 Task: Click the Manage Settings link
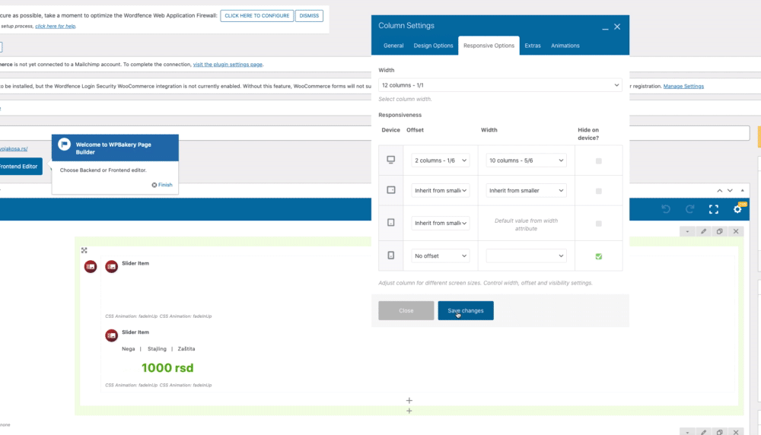click(x=683, y=87)
